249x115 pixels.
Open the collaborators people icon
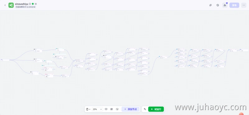click(x=225, y=5)
